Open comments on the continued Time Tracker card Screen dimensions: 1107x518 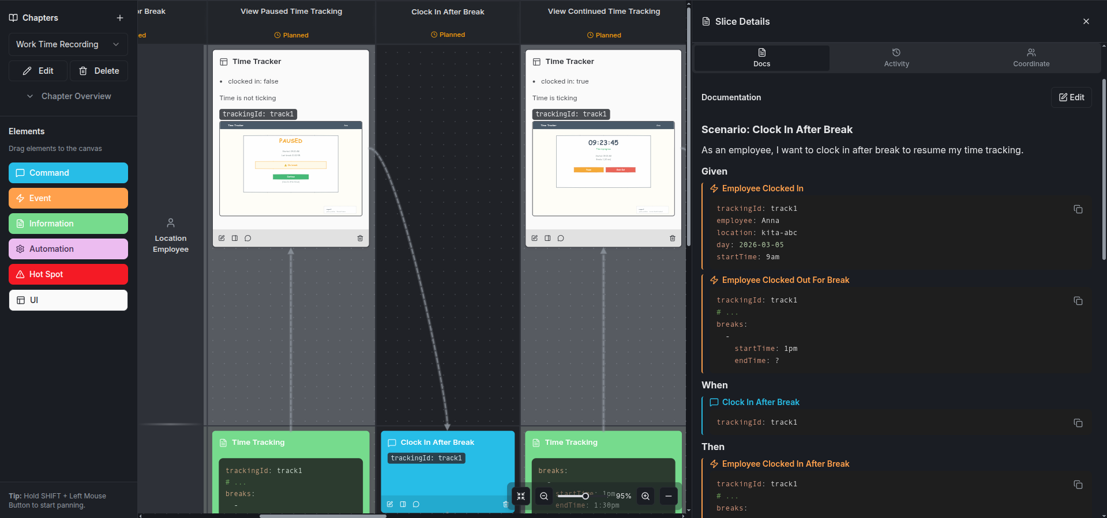click(561, 238)
